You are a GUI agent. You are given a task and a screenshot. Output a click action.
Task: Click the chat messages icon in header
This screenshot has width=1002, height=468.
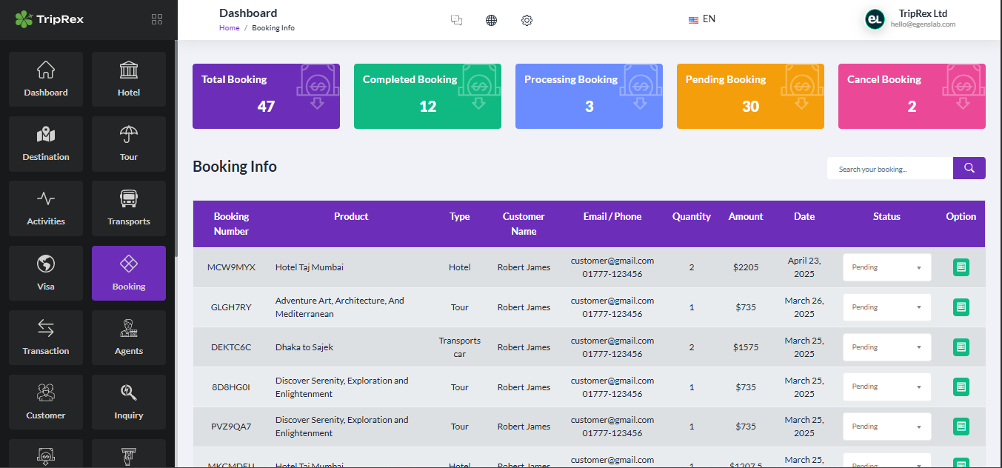[x=456, y=20]
